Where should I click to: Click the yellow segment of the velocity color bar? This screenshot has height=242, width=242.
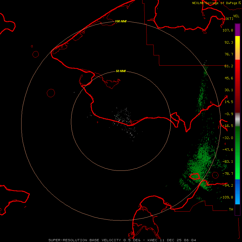(237, 42)
